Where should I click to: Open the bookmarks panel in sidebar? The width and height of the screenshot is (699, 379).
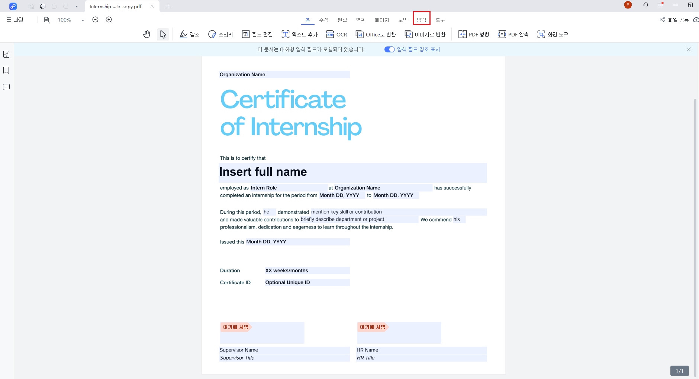(x=6, y=71)
